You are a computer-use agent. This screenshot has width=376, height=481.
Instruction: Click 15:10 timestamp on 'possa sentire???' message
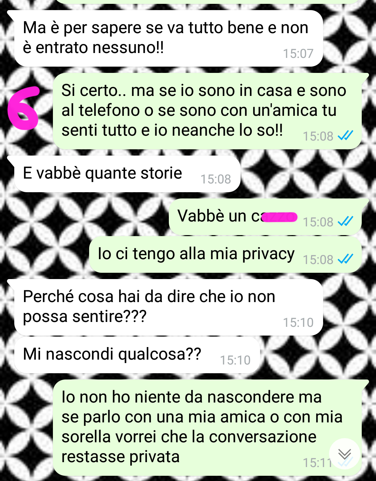click(298, 322)
